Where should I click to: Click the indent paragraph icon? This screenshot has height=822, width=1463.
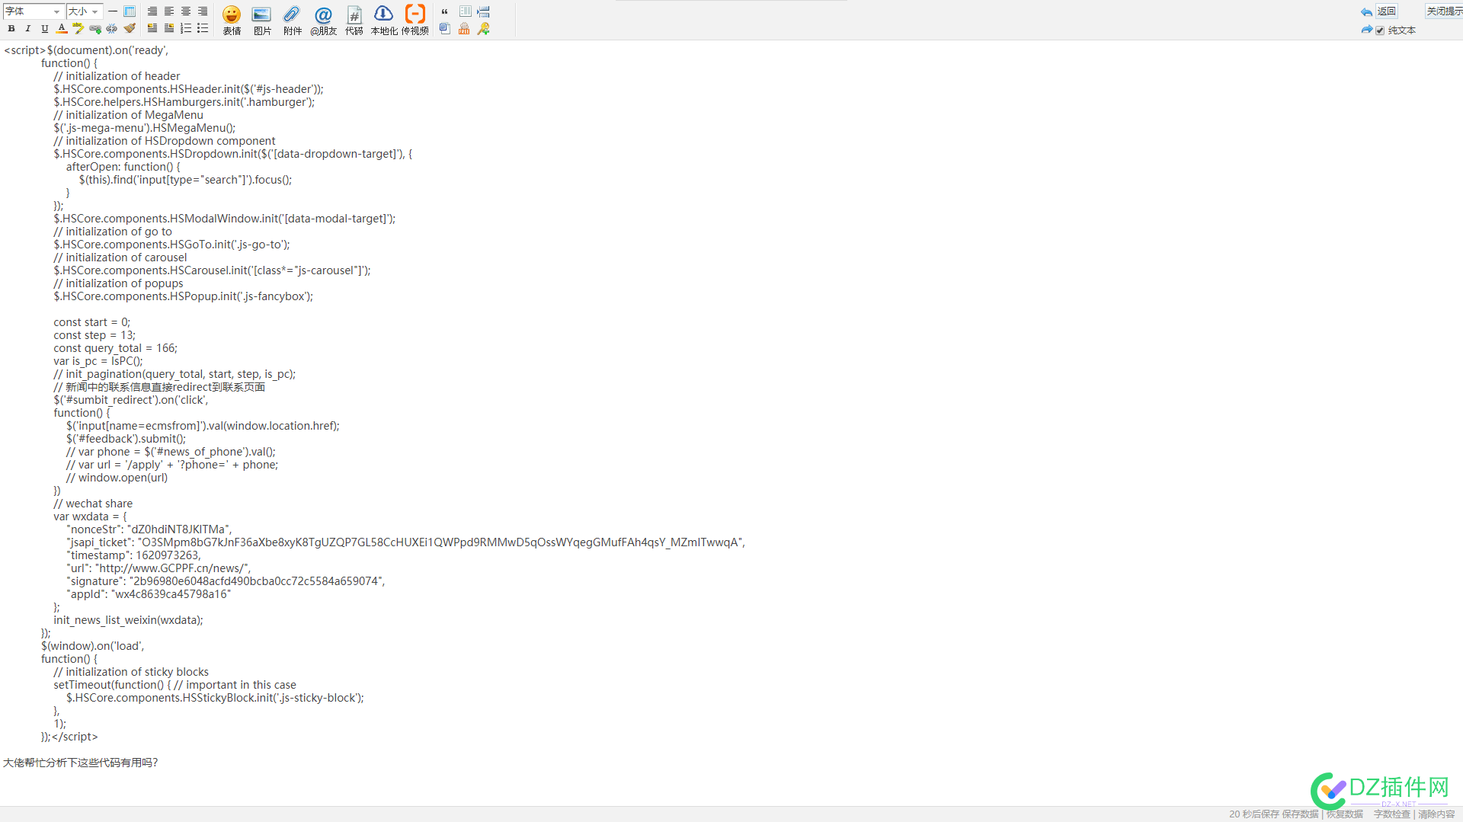point(483,11)
